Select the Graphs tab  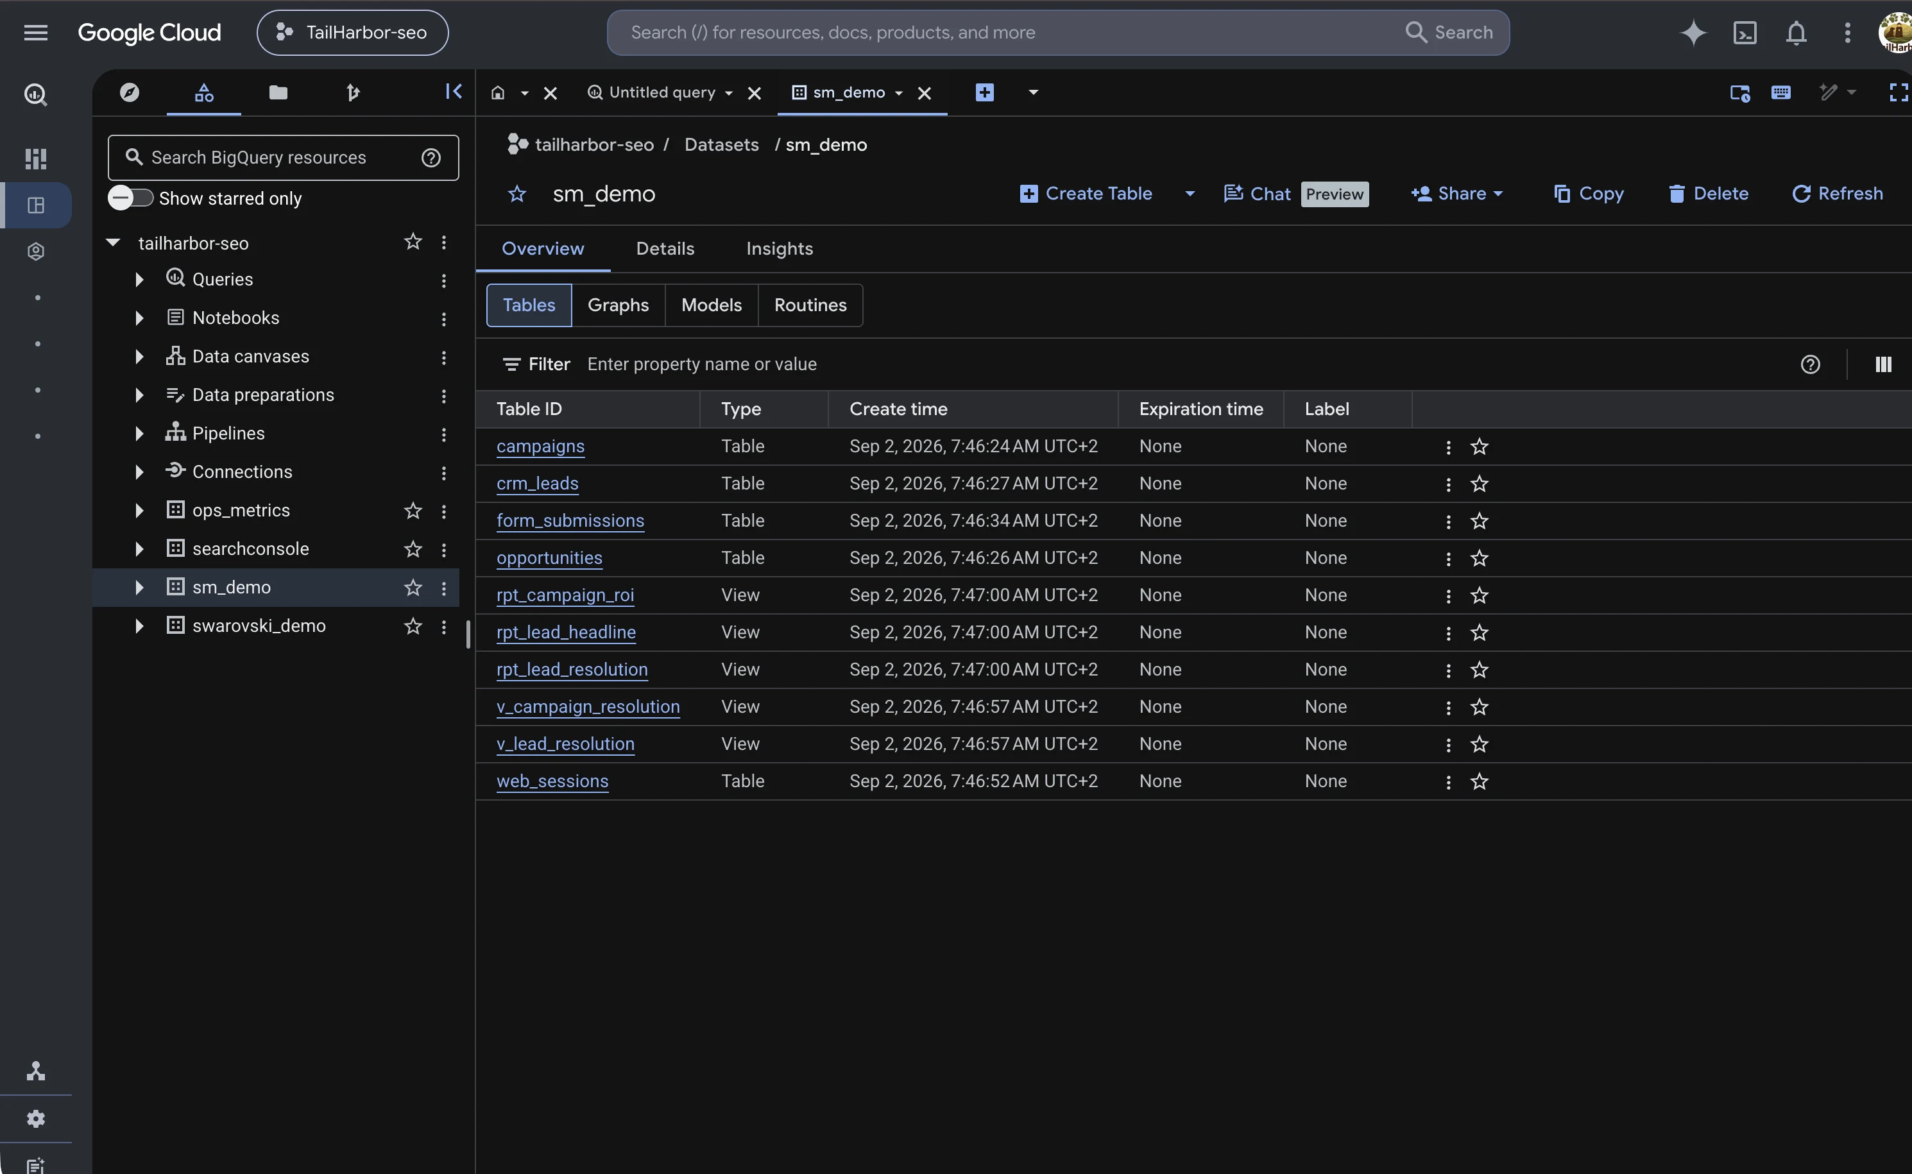(x=618, y=305)
